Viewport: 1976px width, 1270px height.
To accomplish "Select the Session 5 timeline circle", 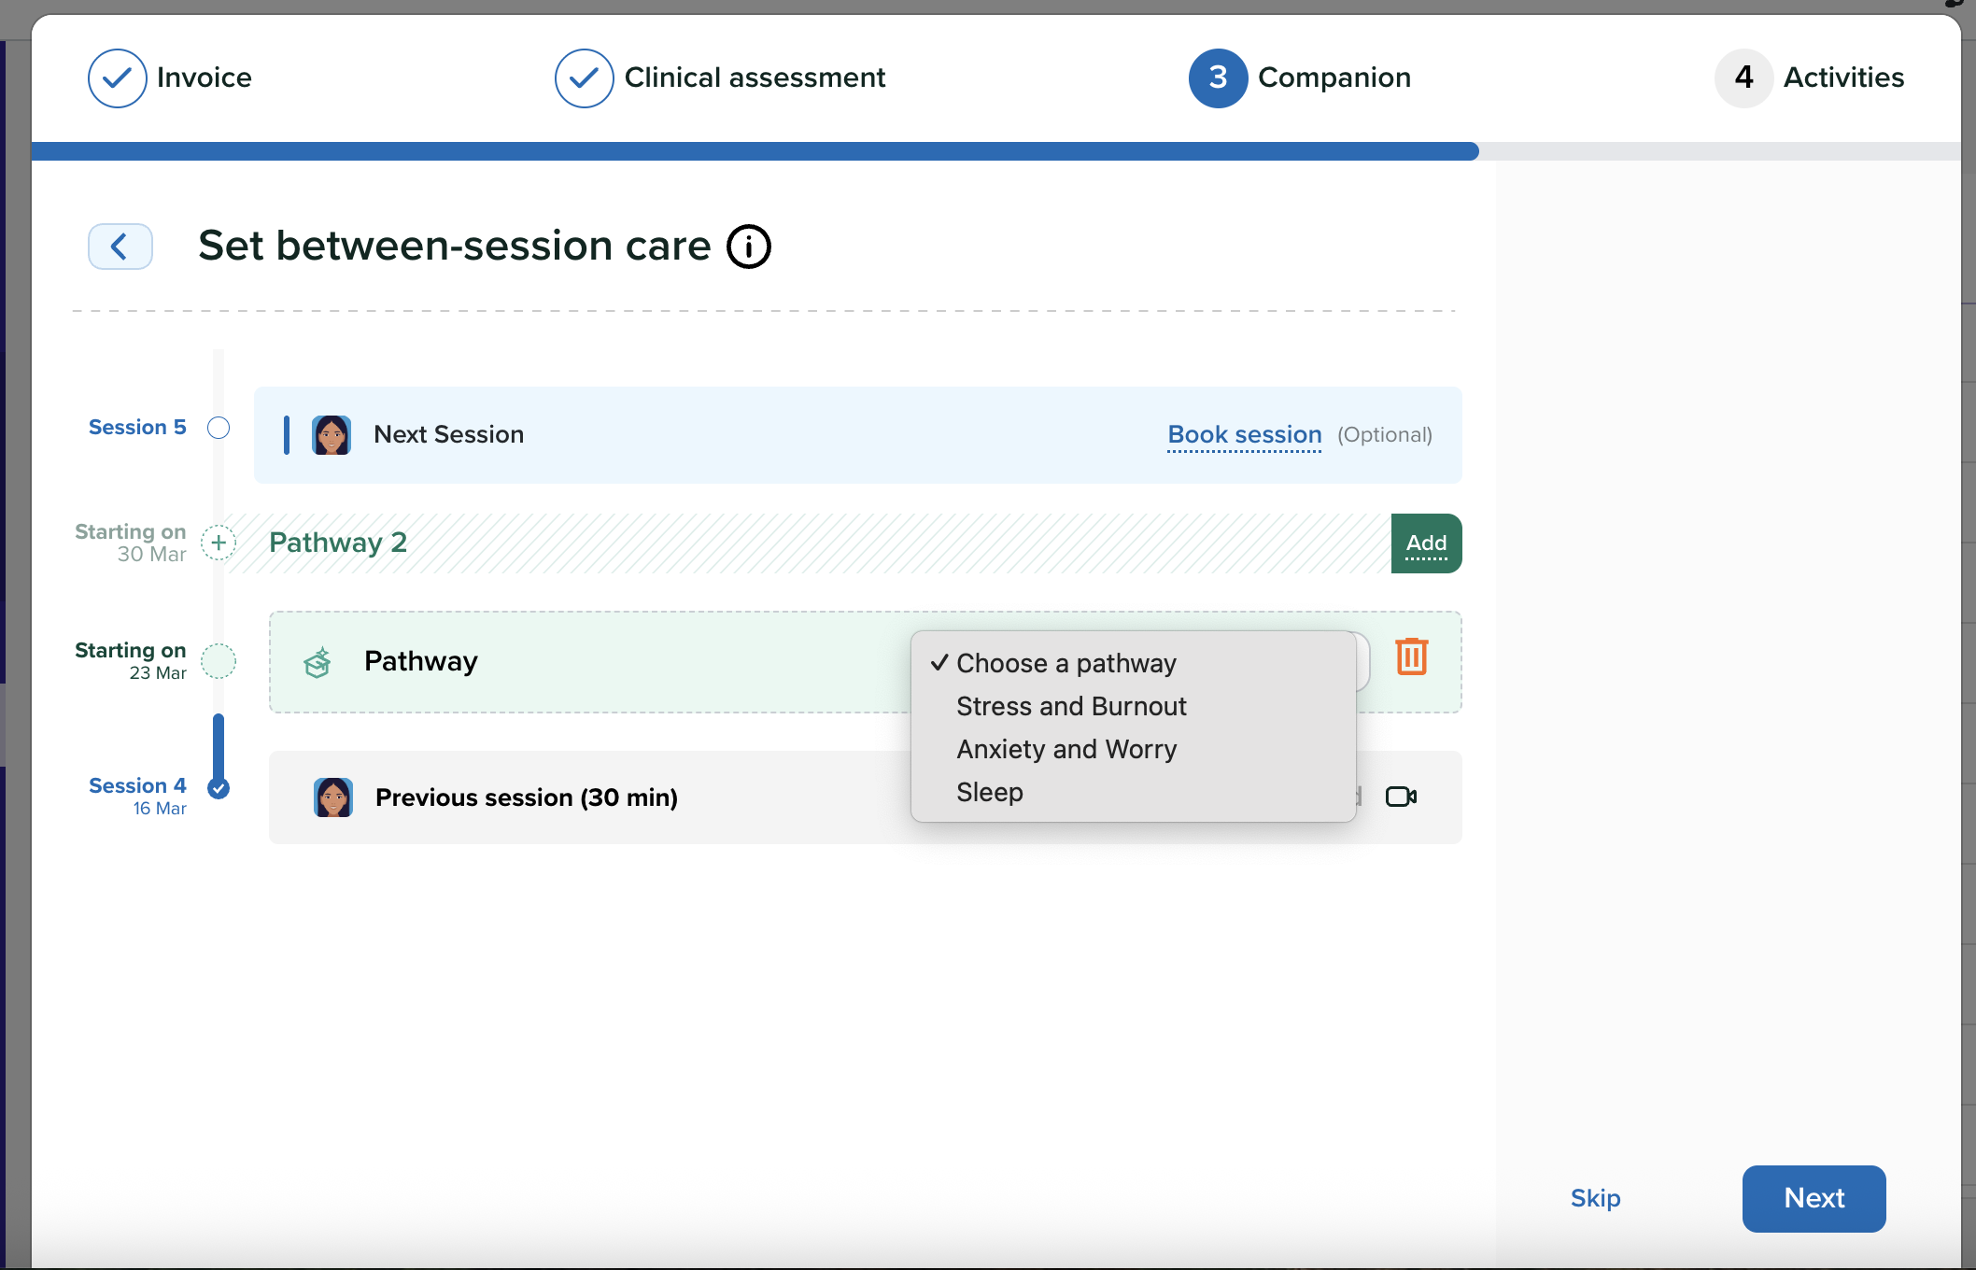I will 219,428.
